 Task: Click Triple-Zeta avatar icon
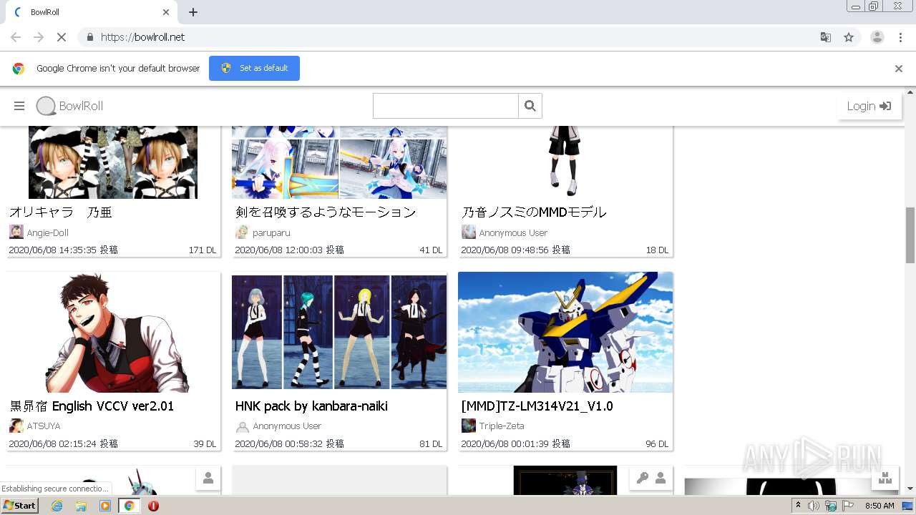pyautogui.click(x=469, y=426)
